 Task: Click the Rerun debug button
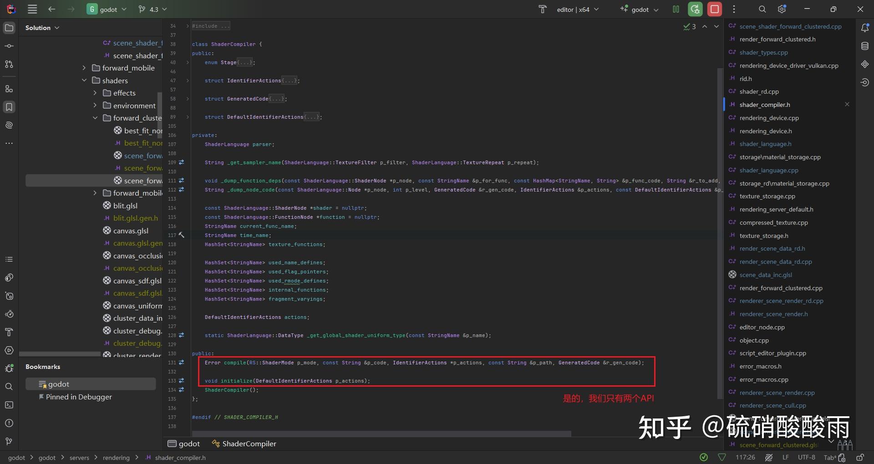pyautogui.click(x=696, y=9)
